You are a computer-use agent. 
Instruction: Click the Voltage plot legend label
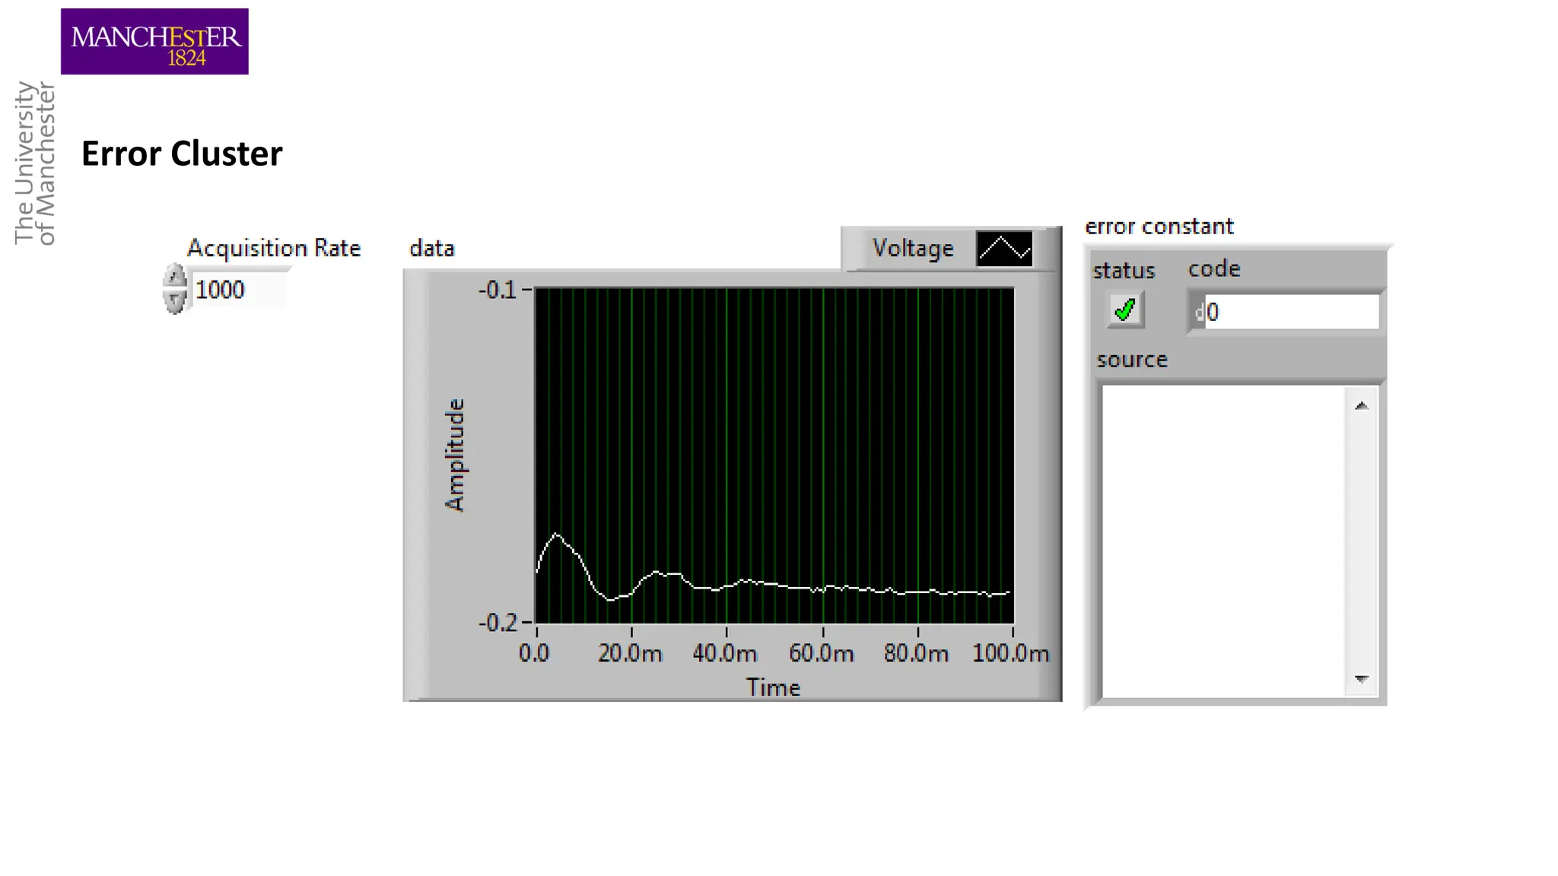pyautogui.click(x=912, y=249)
